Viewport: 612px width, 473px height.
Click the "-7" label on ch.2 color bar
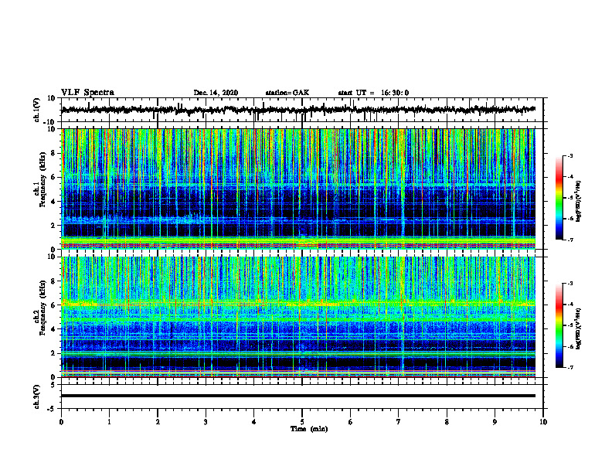coord(570,368)
